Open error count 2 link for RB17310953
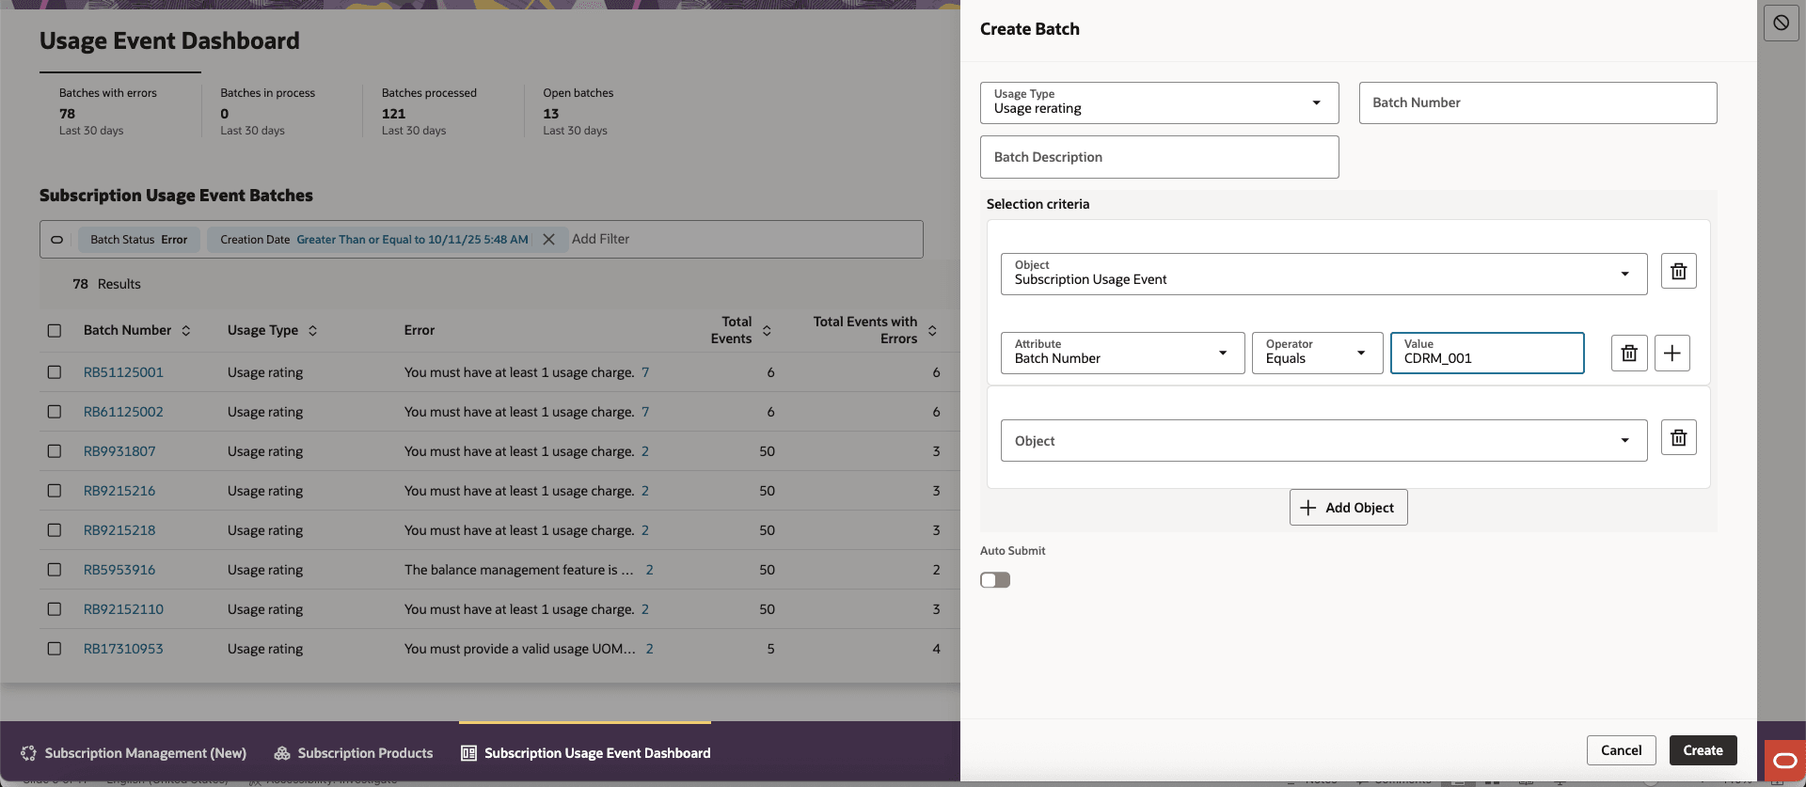The height and width of the screenshot is (787, 1806). click(649, 649)
